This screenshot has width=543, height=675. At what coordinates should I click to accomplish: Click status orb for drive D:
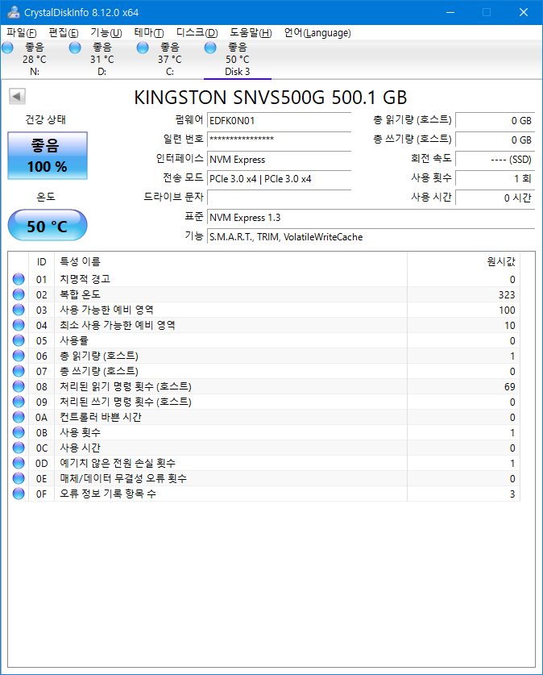pyautogui.click(x=75, y=48)
